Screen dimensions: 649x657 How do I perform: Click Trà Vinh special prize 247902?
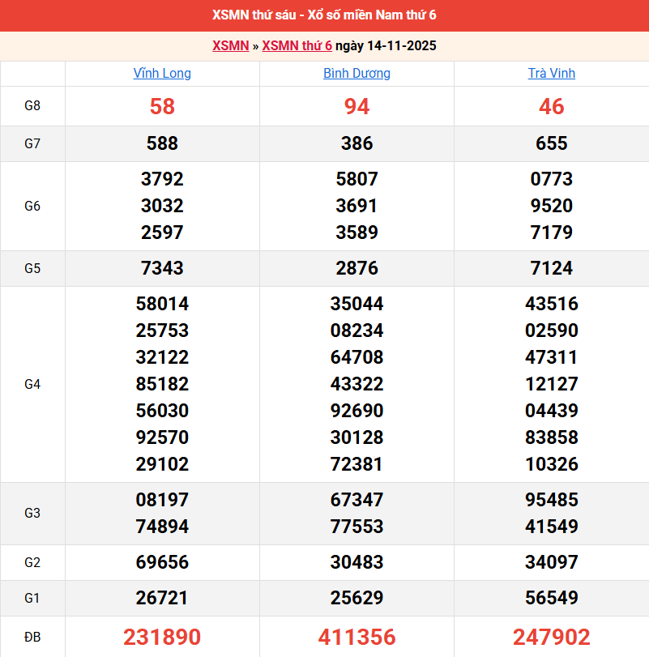551,637
